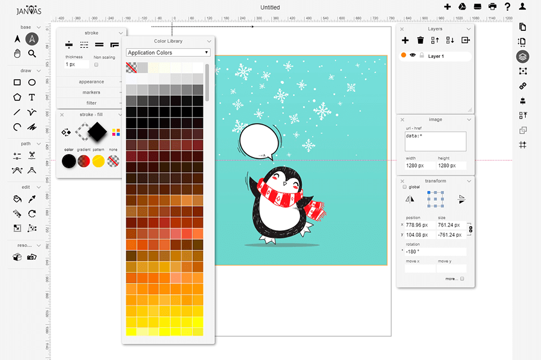Delete layer with trash icon
This screenshot has width=541, height=360.
[x=420, y=40]
